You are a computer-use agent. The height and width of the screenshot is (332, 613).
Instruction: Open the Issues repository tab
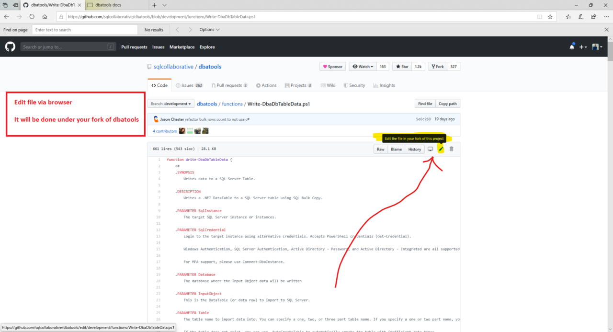189,85
